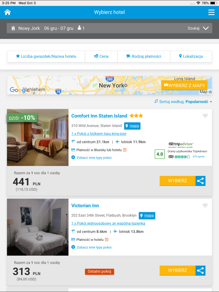Viewport: 219px width, 292px height.
Task: Show Victorian Inn on mapa
Action: [x=147, y=216]
